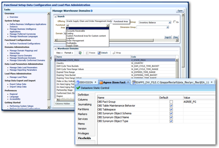This screenshot has width=219, height=148.
Task: Select Costing in Functional Area list
Action: [70, 33]
